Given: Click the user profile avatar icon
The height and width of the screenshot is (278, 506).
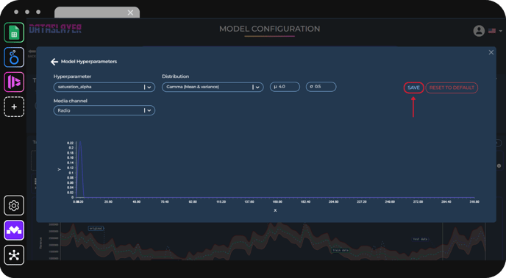Looking at the screenshot, I should [479, 31].
